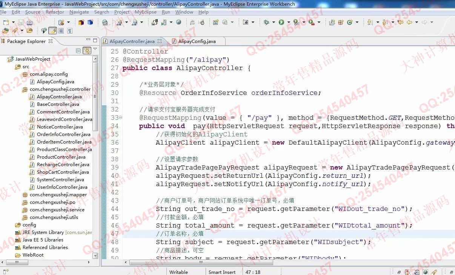Click the open folder icon beside search dropdown
The width and height of the screenshot is (455, 275).
tap(29, 31)
